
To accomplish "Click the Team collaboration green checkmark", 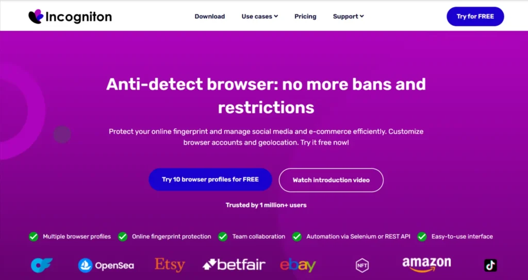I will [223, 237].
